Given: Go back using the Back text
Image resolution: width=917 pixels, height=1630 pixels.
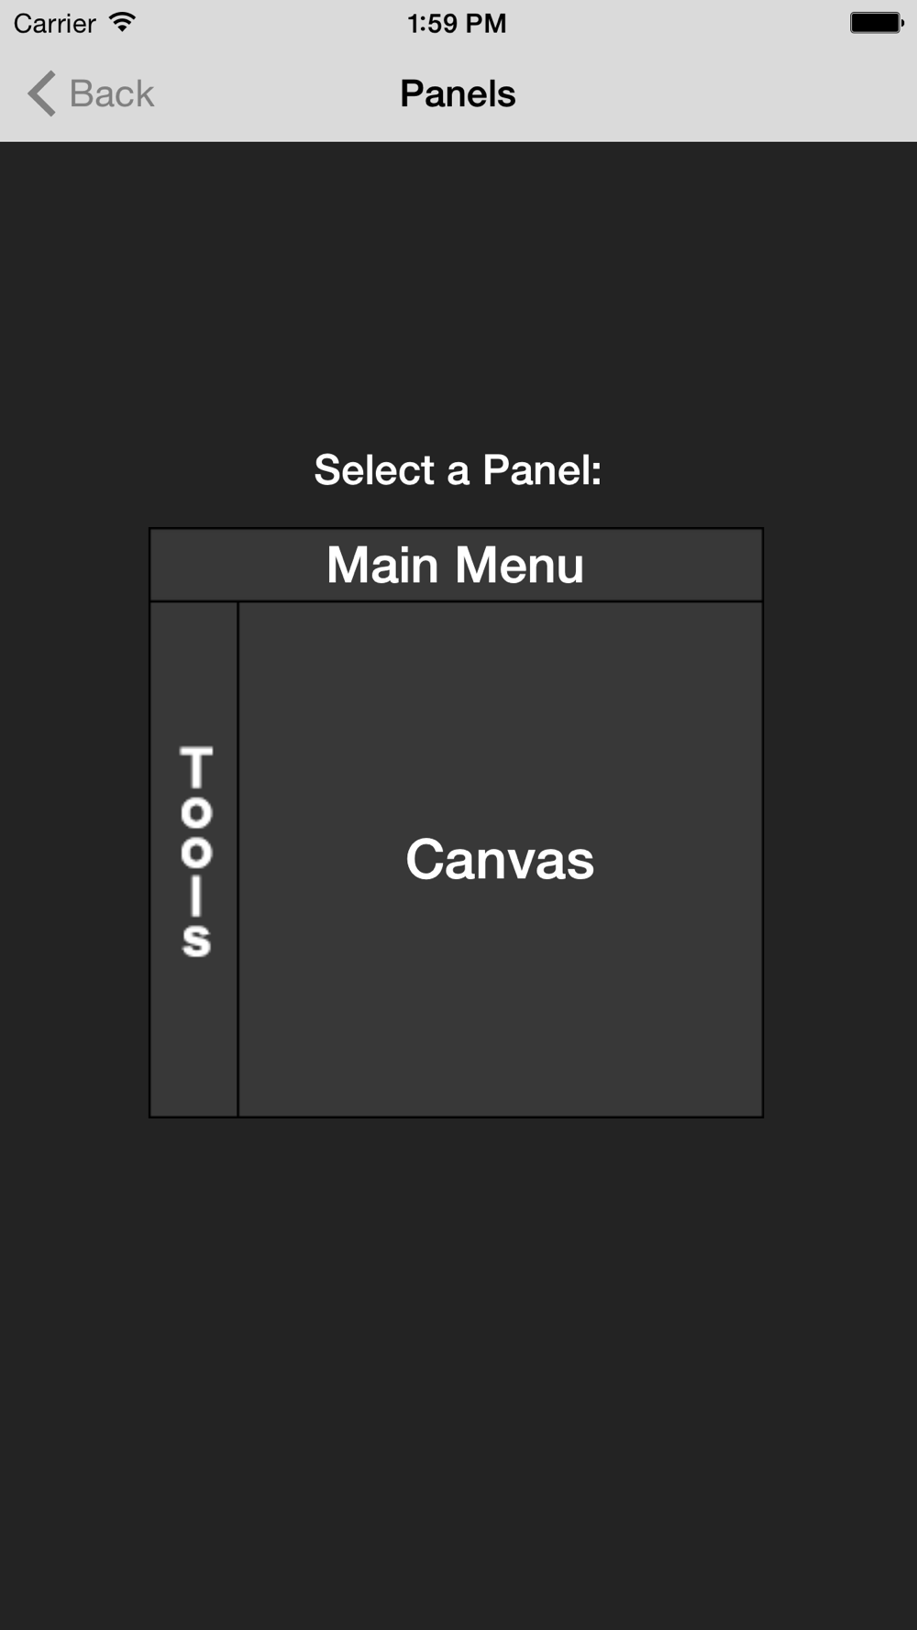Looking at the screenshot, I should pos(112,94).
